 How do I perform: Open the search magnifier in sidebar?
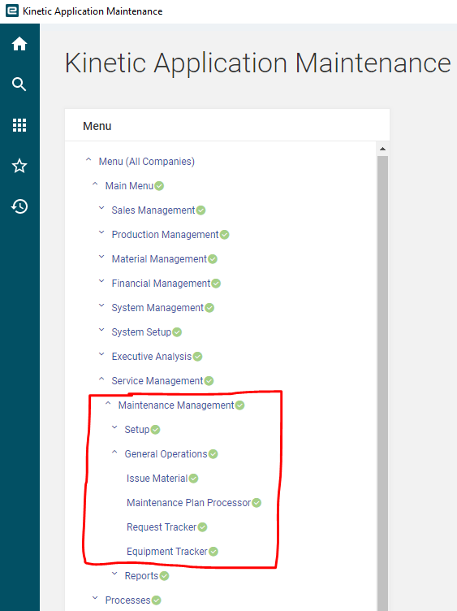[x=19, y=84]
